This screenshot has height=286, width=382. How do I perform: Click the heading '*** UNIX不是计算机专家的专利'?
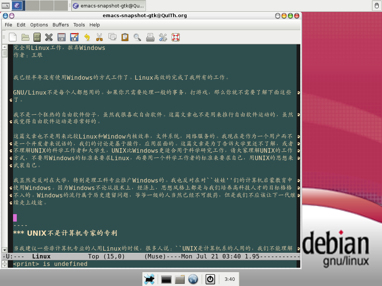tap(65, 233)
